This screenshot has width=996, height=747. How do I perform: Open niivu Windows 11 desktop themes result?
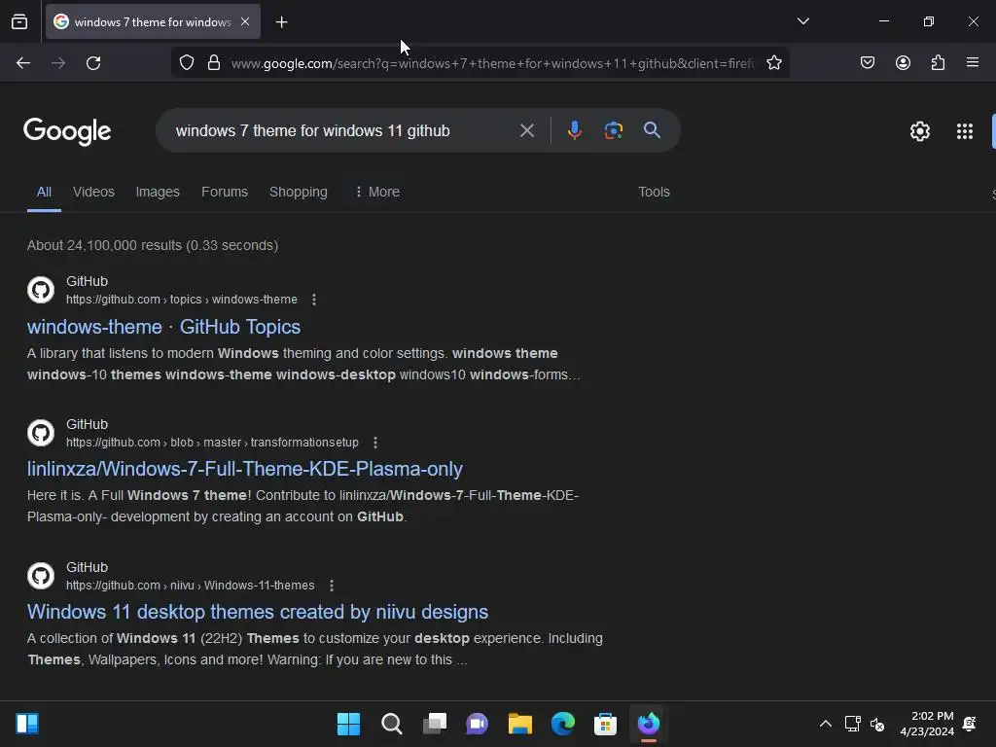coord(257,612)
